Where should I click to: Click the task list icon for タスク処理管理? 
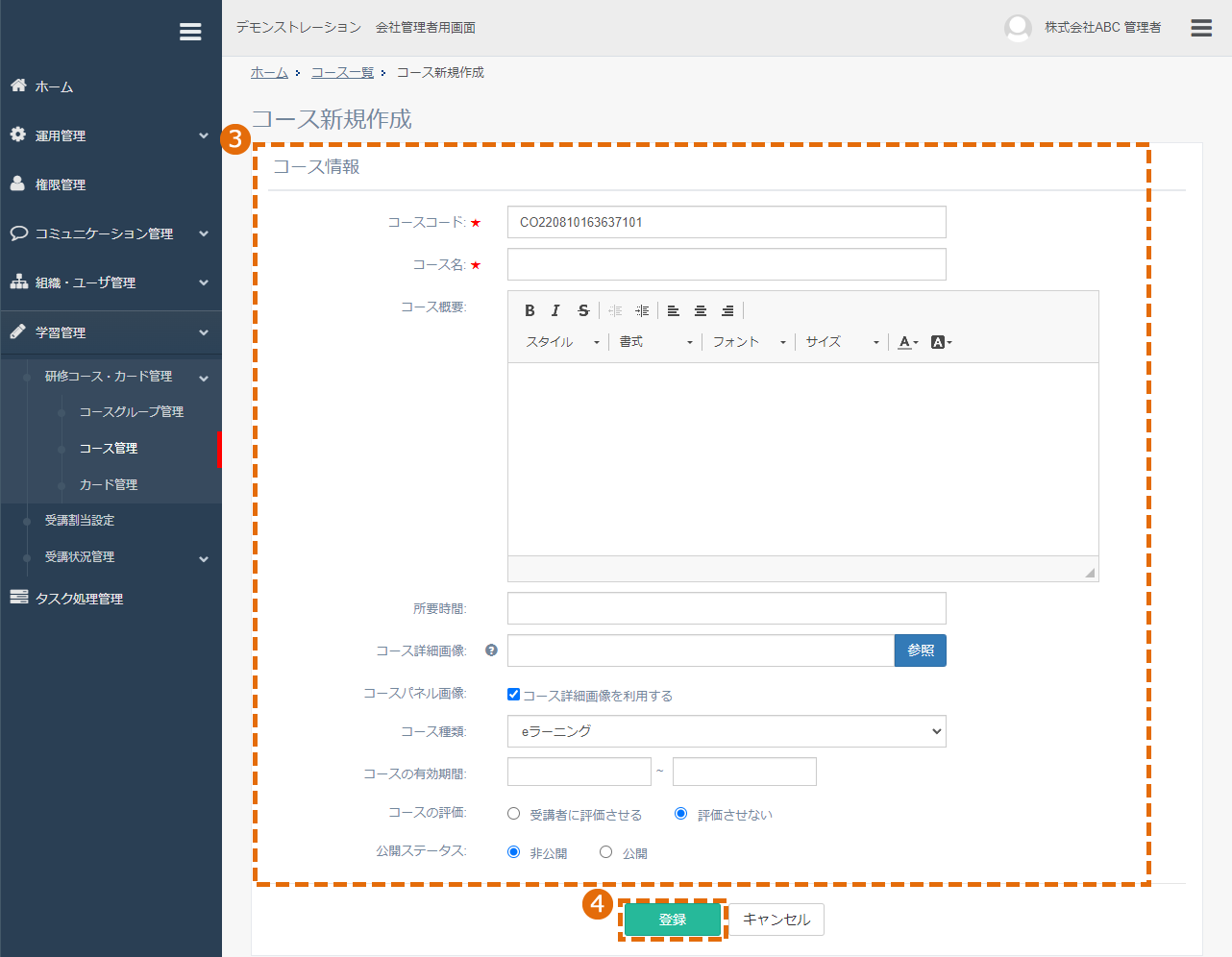click(18, 598)
